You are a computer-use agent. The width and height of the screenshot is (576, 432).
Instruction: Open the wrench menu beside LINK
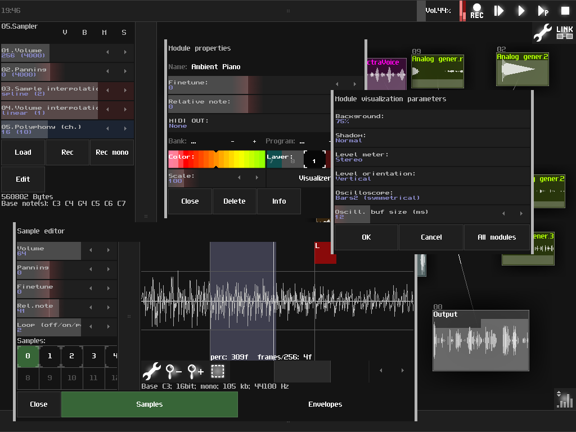tap(543, 33)
